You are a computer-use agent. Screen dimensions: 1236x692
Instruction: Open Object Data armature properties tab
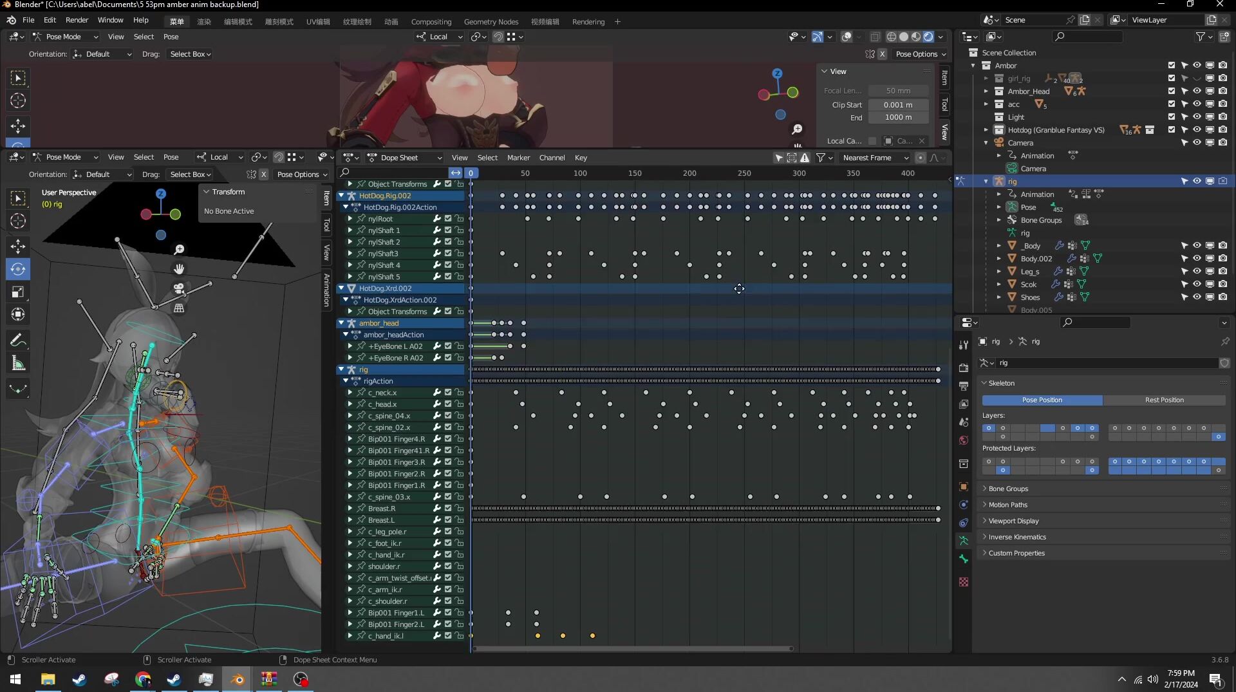tap(964, 541)
